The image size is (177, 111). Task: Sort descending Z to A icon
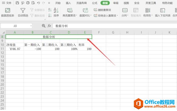click(x=50, y=15)
